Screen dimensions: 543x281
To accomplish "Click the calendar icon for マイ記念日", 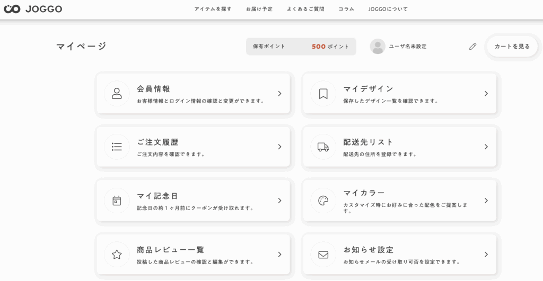I will (x=117, y=201).
